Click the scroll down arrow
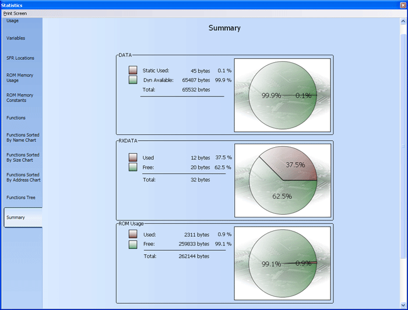This screenshot has height=310, width=408. (403, 305)
